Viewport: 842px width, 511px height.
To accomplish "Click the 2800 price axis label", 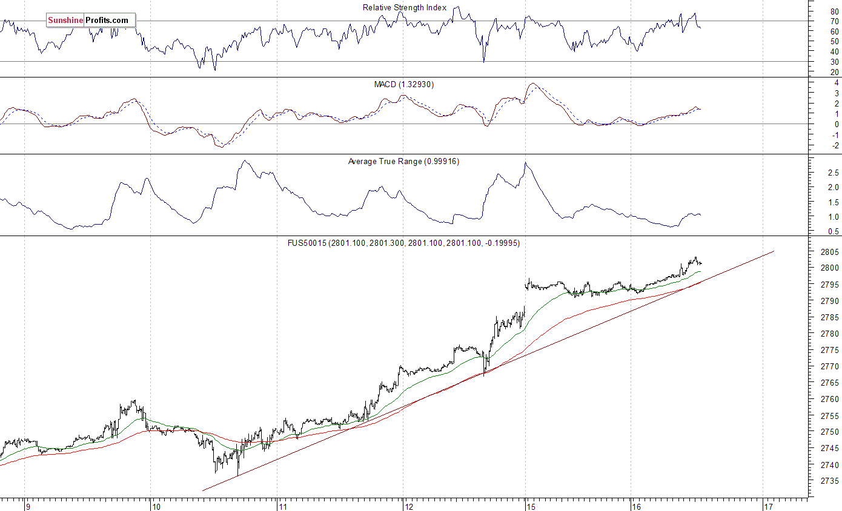I will coord(829,268).
